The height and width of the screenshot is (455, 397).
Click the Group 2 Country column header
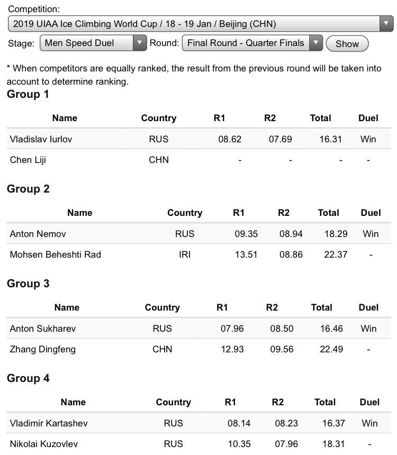[x=185, y=213]
